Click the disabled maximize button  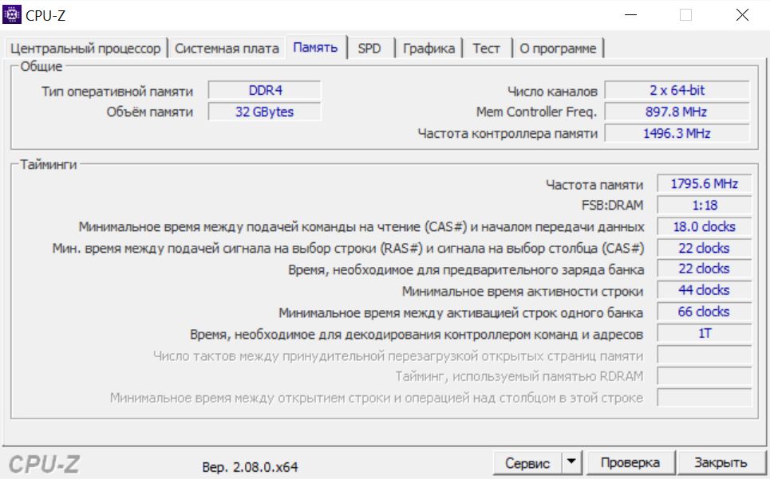tap(686, 14)
